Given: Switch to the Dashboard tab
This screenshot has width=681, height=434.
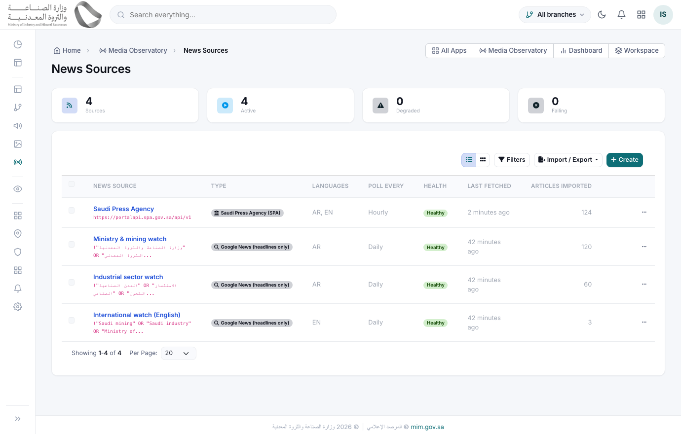Looking at the screenshot, I should (x=581, y=51).
